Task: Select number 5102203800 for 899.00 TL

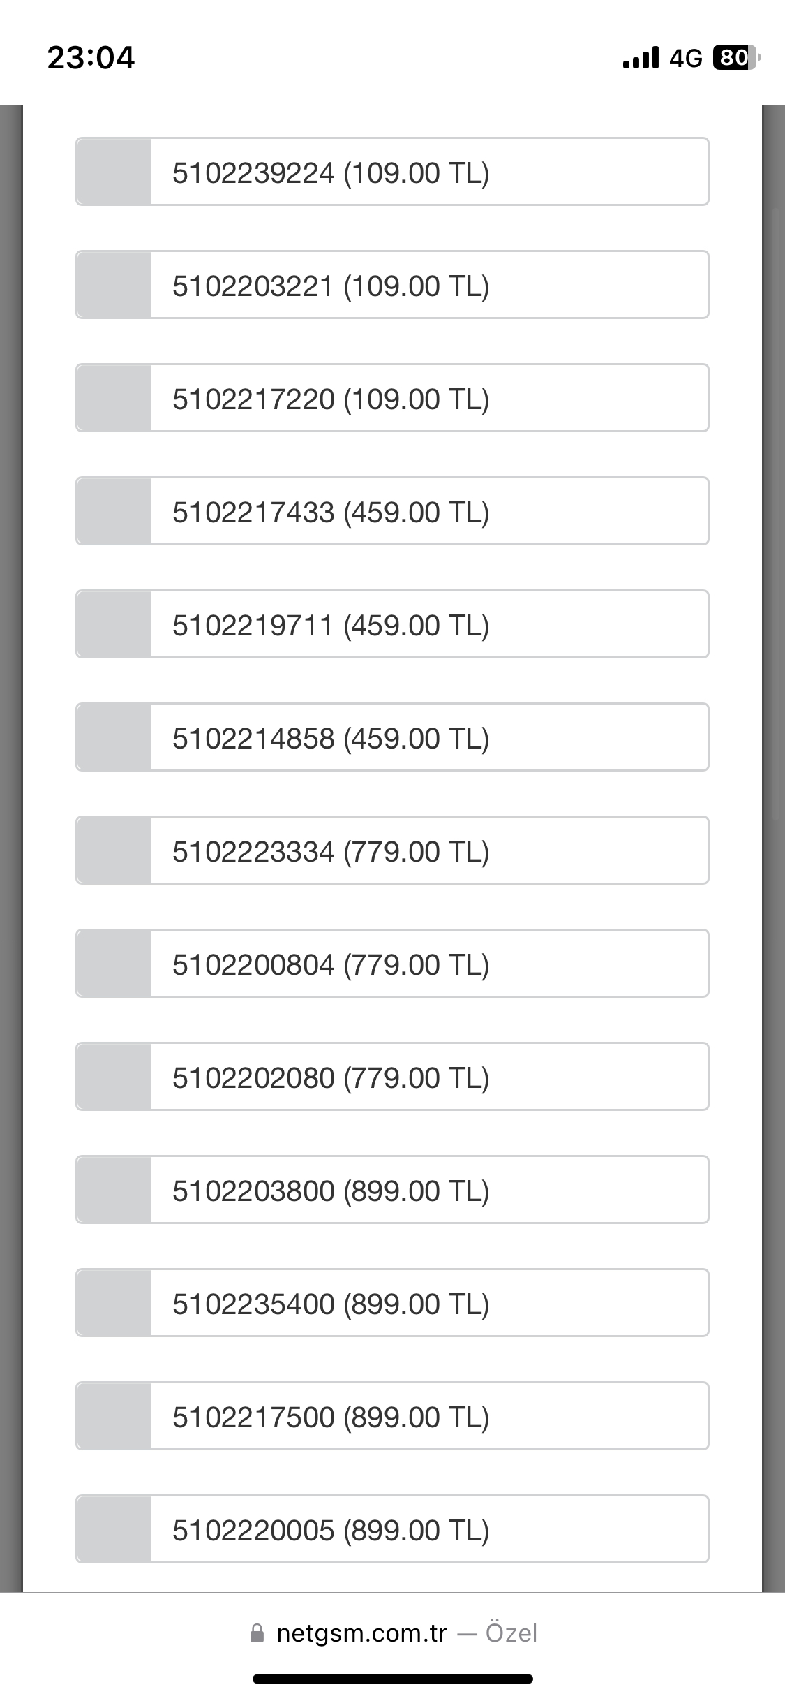Action: click(x=392, y=1190)
